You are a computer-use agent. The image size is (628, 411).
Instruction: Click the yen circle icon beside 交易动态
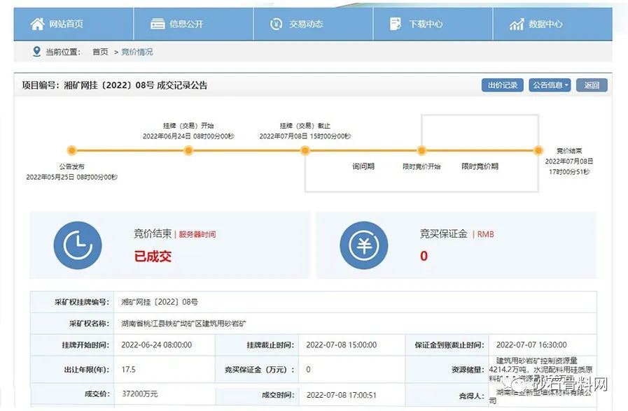(277, 24)
